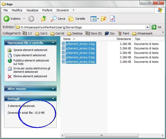Viewport: 166px width, 139px height.
Task: Expand the address bar dropdown
Action: coord(147,27)
